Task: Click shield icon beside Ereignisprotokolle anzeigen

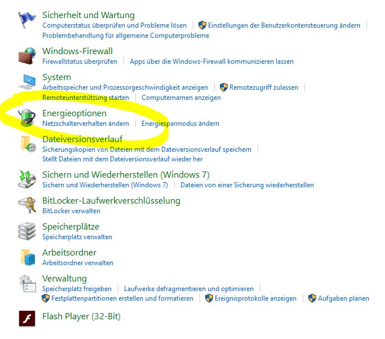Action: tap(209, 298)
